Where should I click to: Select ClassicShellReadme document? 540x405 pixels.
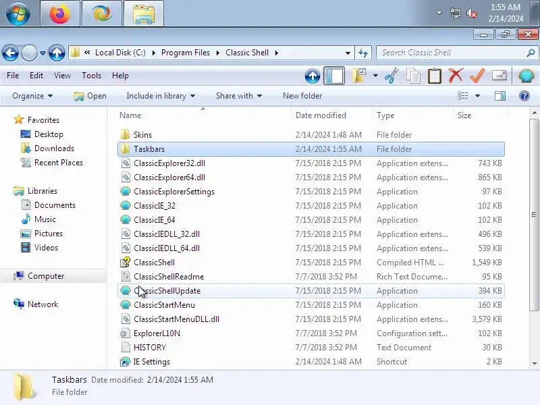[x=311, y=277]
